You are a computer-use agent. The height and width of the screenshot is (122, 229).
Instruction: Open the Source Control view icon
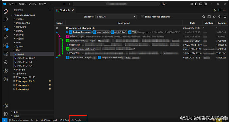click(x=6, y=28)
